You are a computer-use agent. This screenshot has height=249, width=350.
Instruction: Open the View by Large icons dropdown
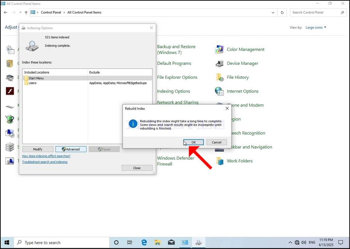[x=316, y=28]
